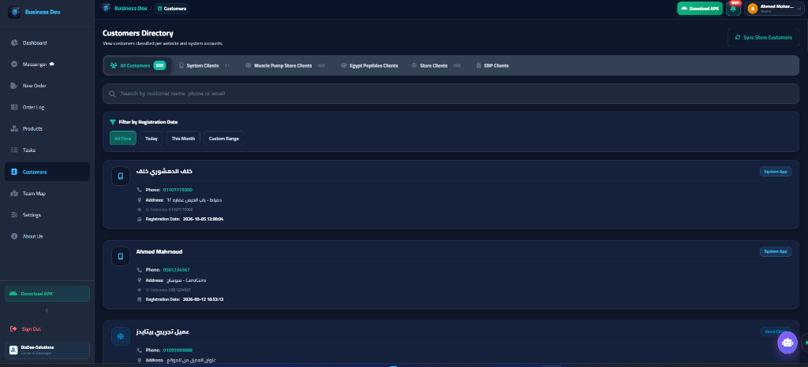Collapse the sidebar with the chevron
Image resolution: width=808 pixels, height=367 pixels.
tap(47, 310)
